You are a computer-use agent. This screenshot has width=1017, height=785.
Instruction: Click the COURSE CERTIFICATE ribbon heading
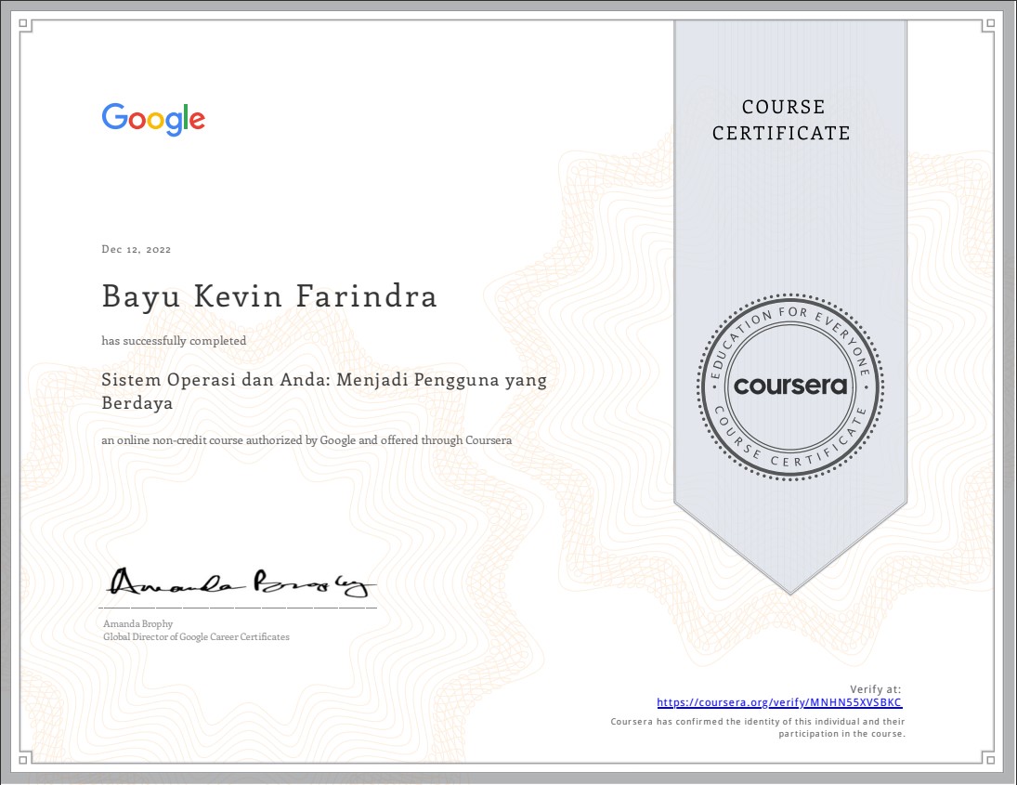(781, 120)
